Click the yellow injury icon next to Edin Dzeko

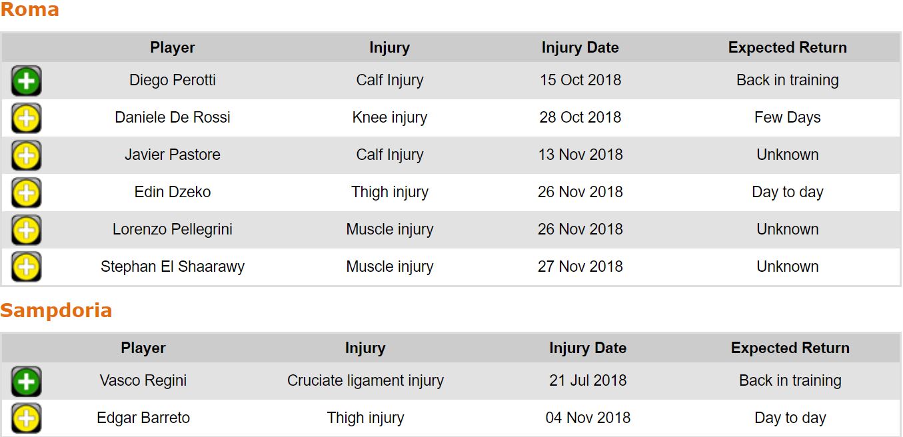point(26,193)
